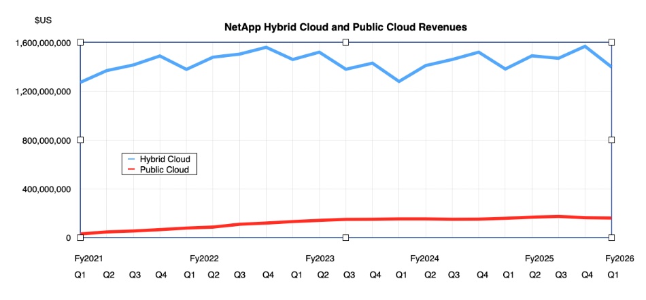Viewport: 646px width, 300px height.
Task: Click the right-edge middle selection handle of the chart
Action: pyautogui.click(x=611, y=140)
